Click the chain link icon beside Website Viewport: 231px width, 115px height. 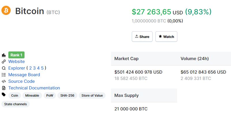pos(4,62)
